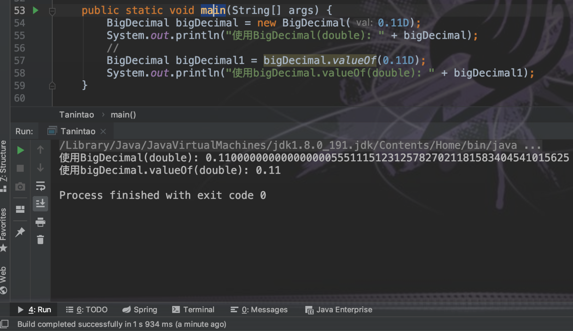Click the BigDecimal(double) output line in console
The height and width of the screenshot is (331, 573).
314,158
